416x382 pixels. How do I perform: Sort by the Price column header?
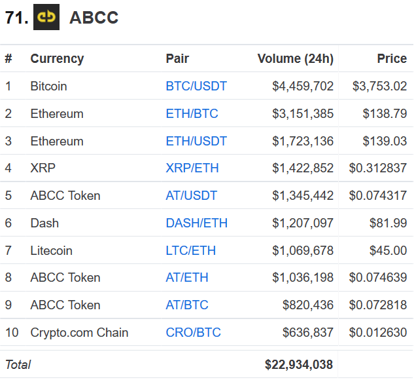(392, 58)
